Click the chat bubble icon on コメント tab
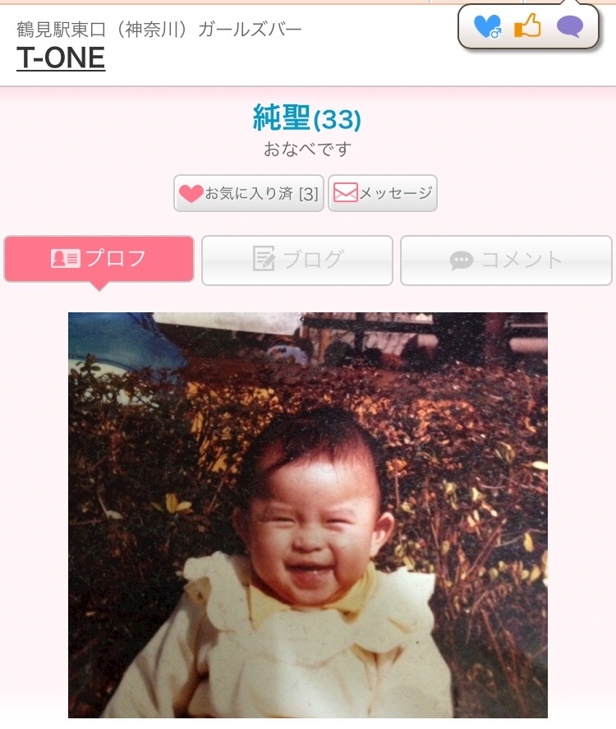The height and width of the screenshot is (729, 616). click(462, 261)
